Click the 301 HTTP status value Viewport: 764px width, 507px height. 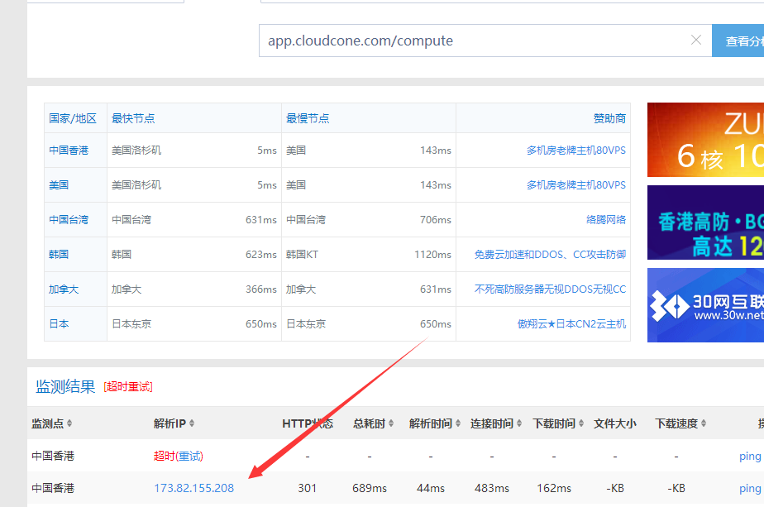[x=307, y=488]
